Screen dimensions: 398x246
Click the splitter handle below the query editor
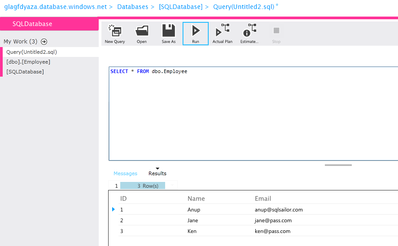coord(338,165)
